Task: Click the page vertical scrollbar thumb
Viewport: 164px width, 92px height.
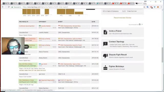Action: click(x=162, y=55)
